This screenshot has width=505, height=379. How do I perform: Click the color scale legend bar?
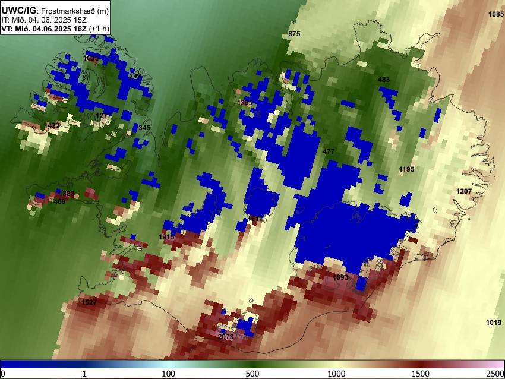click(252, 364)
